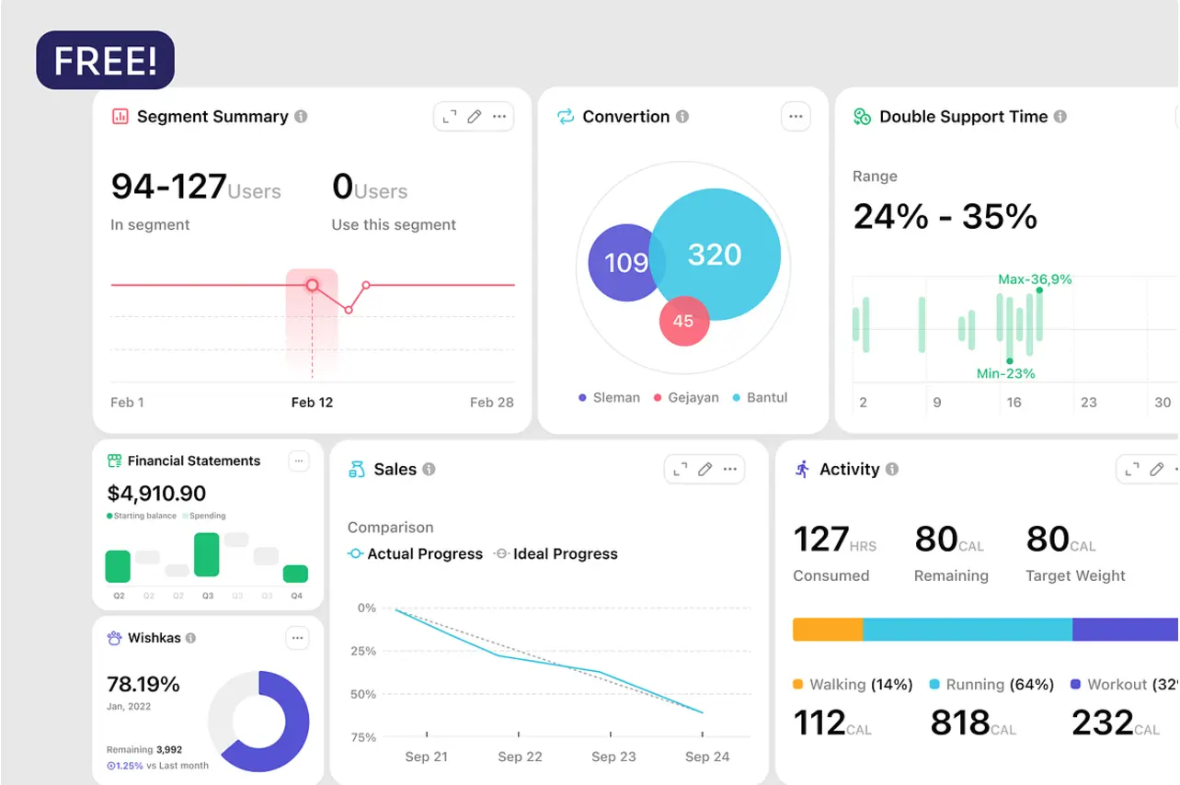1180x785 pixels.
Task: Click the Segment Summary chart icon
Action: click(120, 117)
